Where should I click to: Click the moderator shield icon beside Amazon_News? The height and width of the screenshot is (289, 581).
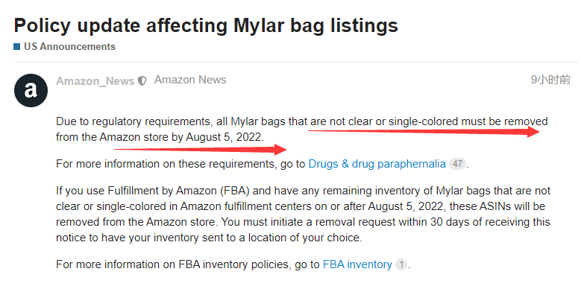click(142, 80)
